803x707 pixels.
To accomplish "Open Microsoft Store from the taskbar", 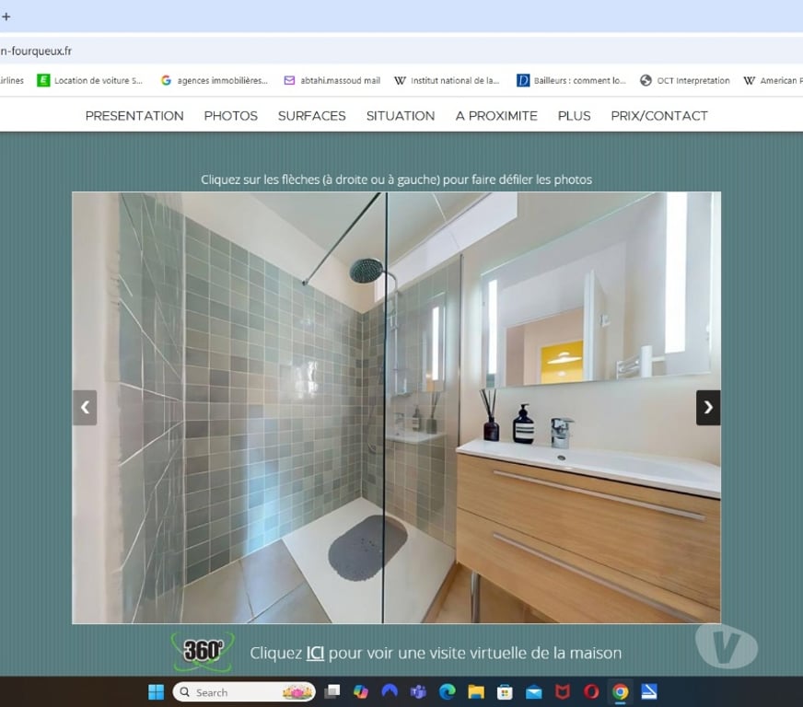I will point(505,691).
